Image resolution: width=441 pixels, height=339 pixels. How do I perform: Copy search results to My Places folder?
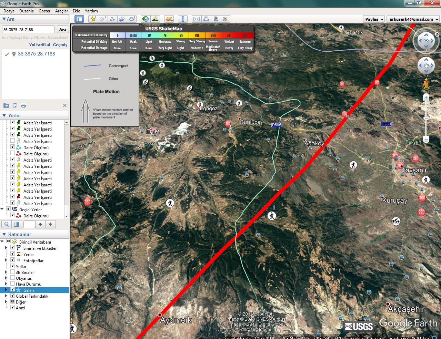pos(6,105)
